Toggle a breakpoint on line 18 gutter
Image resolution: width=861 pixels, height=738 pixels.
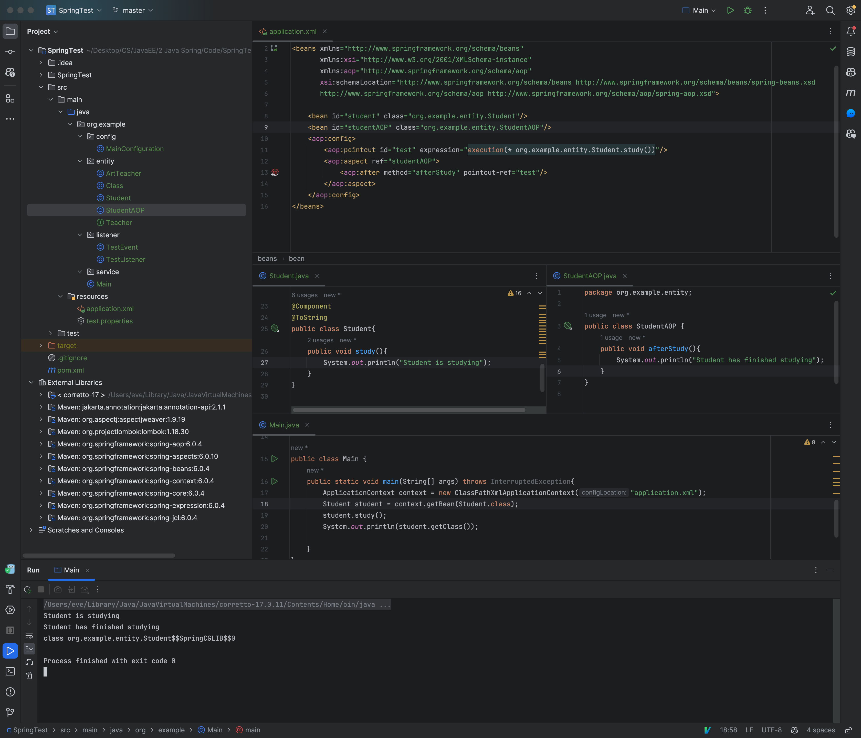pos(275,504)
